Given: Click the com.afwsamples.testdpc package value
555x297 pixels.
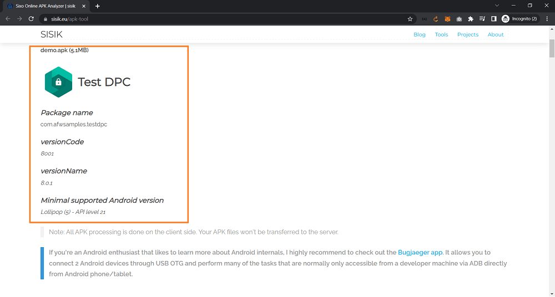Looking at the screenshot, I should pyautogui.click(x=74, y=125).
